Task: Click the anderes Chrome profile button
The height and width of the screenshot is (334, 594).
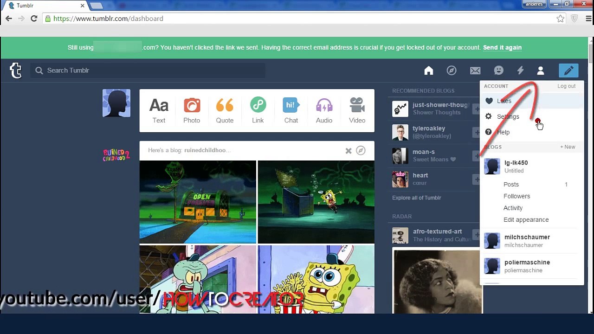Action: (x=535, y=4)
